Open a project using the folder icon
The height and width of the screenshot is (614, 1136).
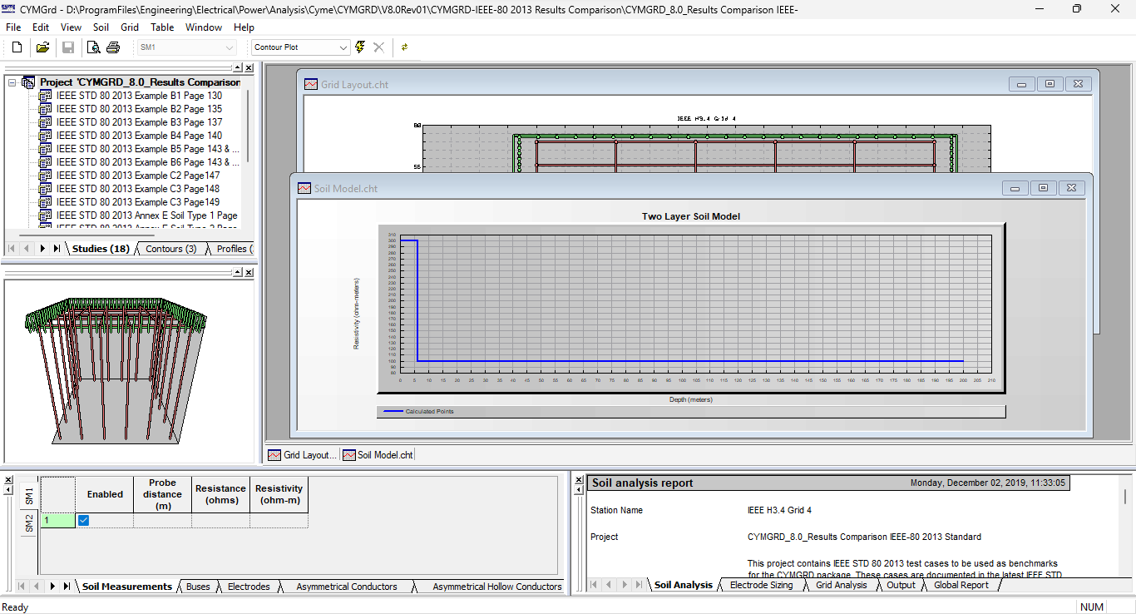pos(42,47)
